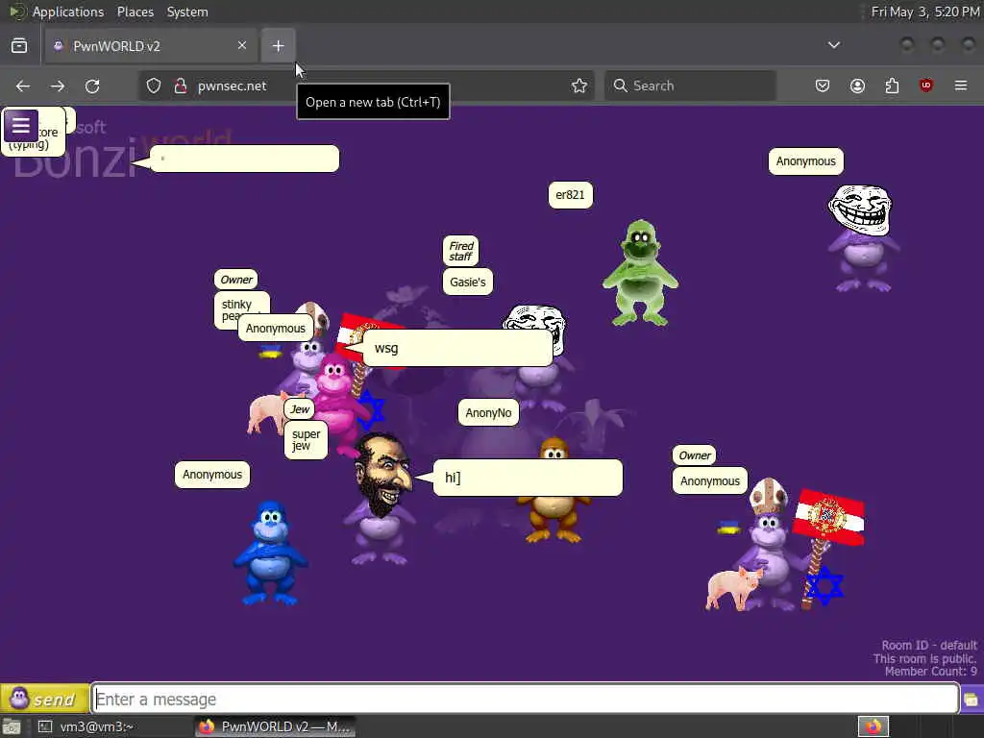
Task: Open the Firefox application menu
Action: click(961, 86)
